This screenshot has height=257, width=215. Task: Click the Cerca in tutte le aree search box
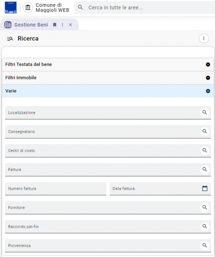[145, 7]
